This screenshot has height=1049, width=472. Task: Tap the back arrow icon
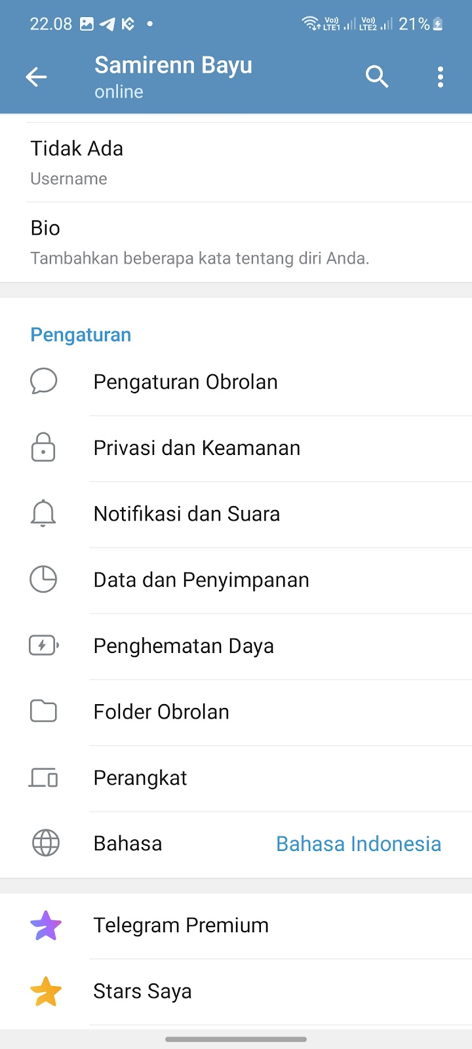click(36, 77)
